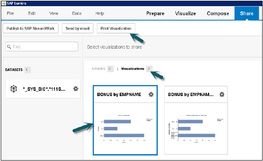The height and width of the screenshot is (161, 263).
Task: Switch to the Prepare tab
Action: click(155, 14)
